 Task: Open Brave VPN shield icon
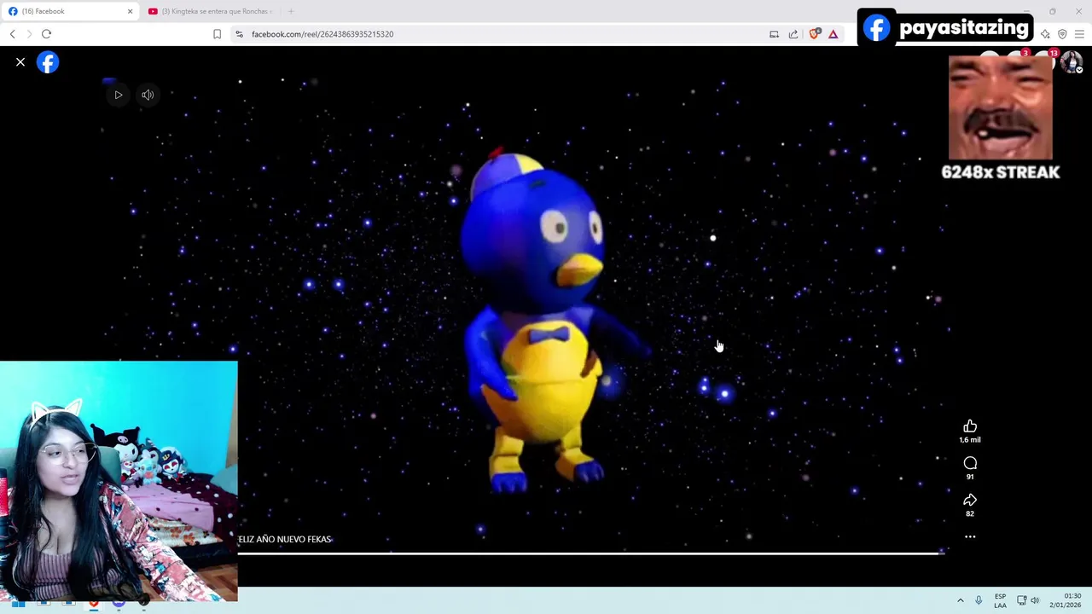1062,34
